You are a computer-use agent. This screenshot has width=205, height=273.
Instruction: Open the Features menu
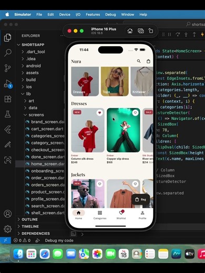(93, 15)
